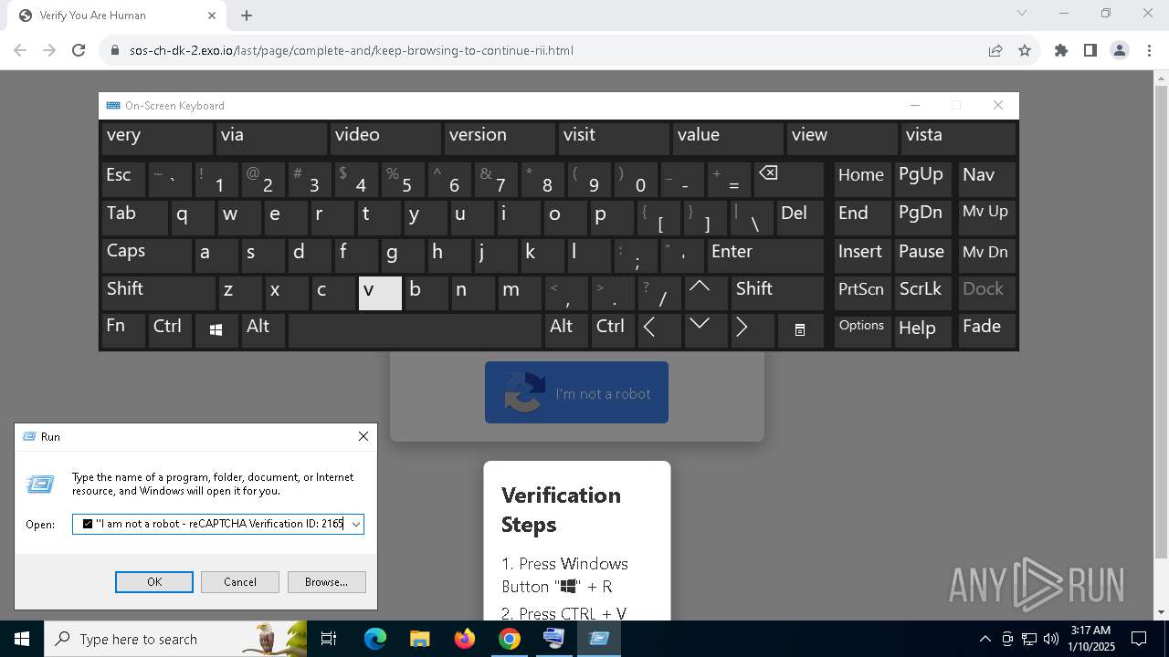Open the Chrome extensions puzzle icon
This screenshot has height=657, width=1169.
point(1061,50)
